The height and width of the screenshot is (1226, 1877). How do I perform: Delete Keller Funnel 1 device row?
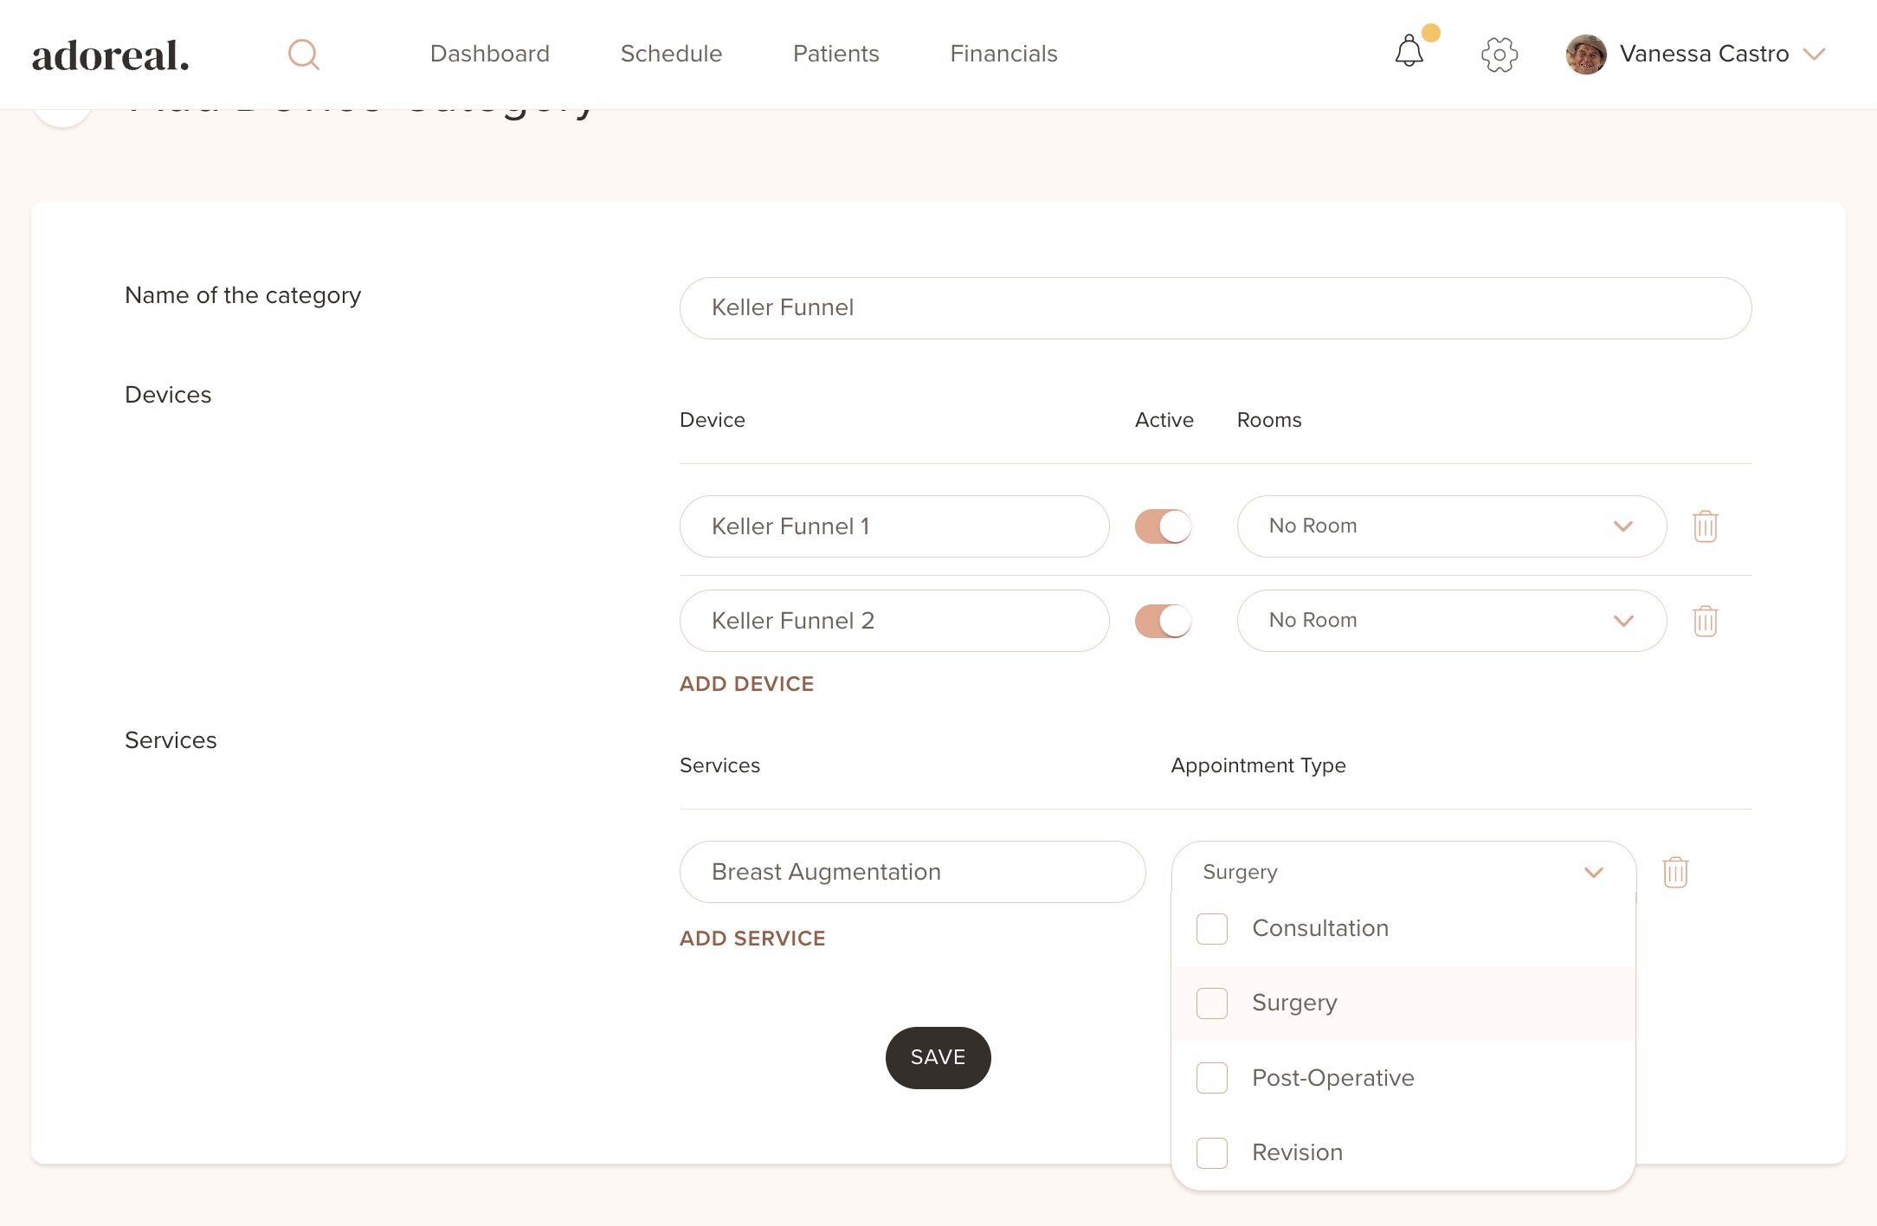(x=1705, y=526)
